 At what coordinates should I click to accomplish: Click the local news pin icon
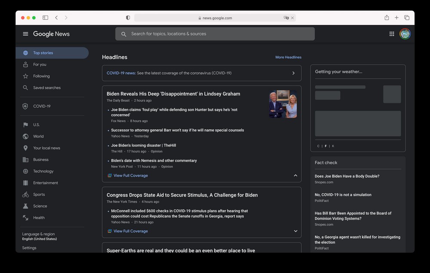point(25,148)
